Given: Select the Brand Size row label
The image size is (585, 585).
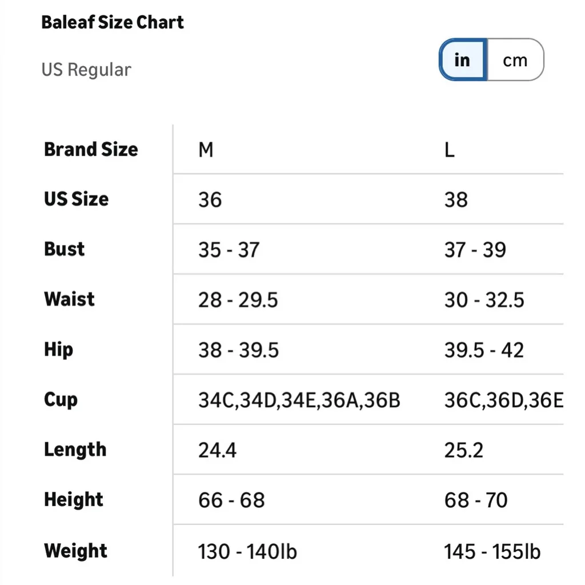Looking at the screenshot, I should point(91,150).
